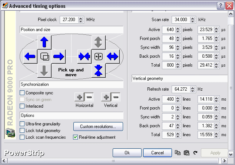Check the Lock total geometry option
The image size is (235, 165).
click(22, 131)
